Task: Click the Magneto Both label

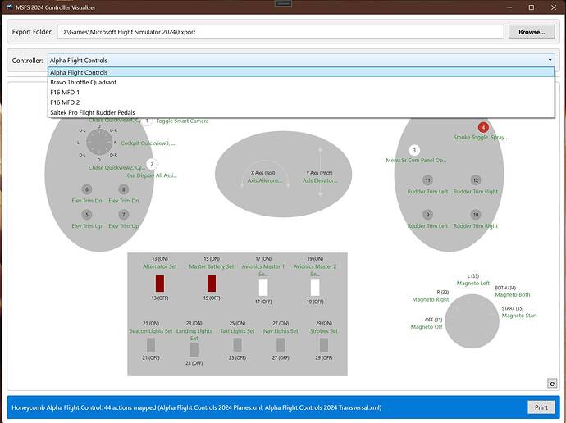Action: tap(513, 294)
